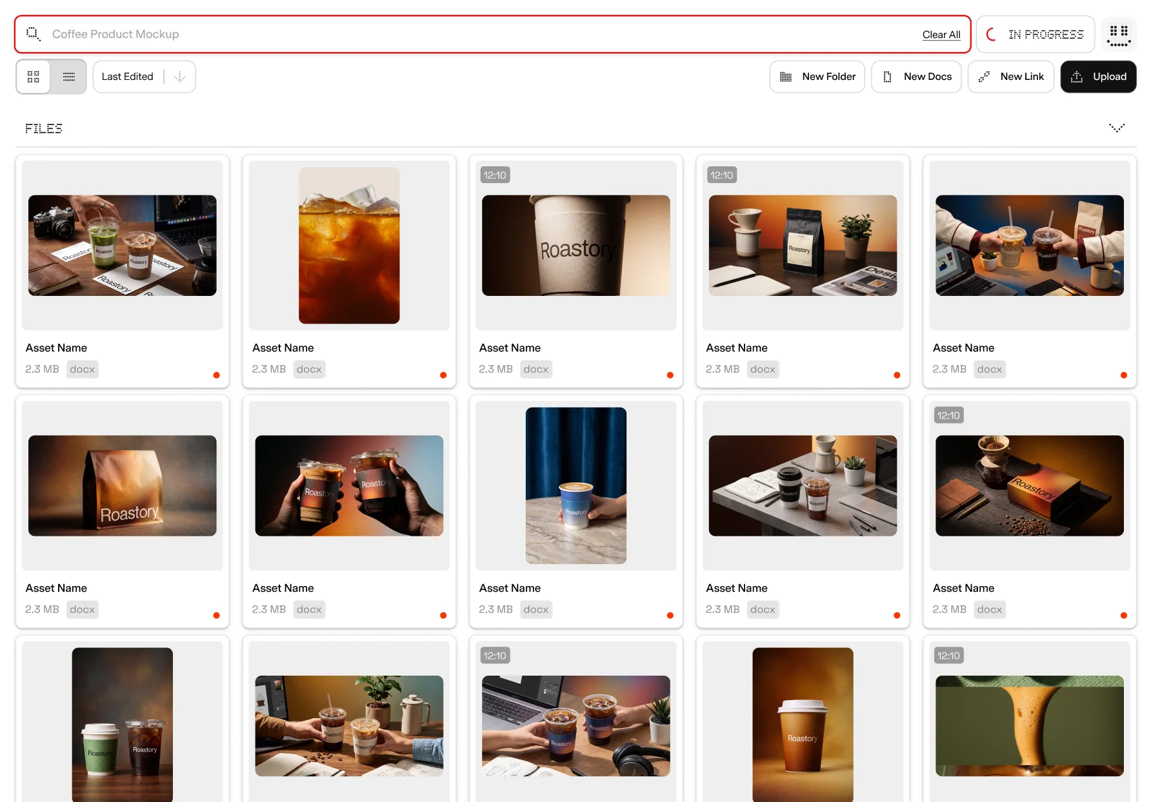
Task: Open the hands toasting over laptop thumbnail
Action: [x=1030, y=246]
